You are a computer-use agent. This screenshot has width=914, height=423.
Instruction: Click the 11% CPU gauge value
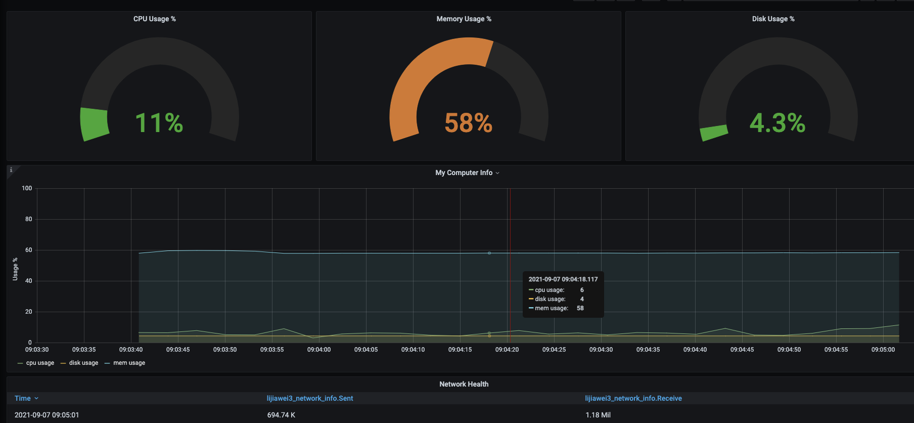pyautogui.click(x=159, y=123)
